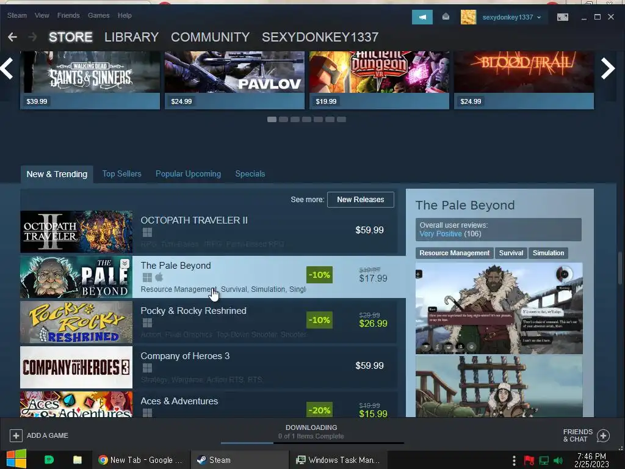The height and width of the screenshot is (469, 625).
Task: Open Company of Heroes 3 listing
Action: tap(209, 367)
